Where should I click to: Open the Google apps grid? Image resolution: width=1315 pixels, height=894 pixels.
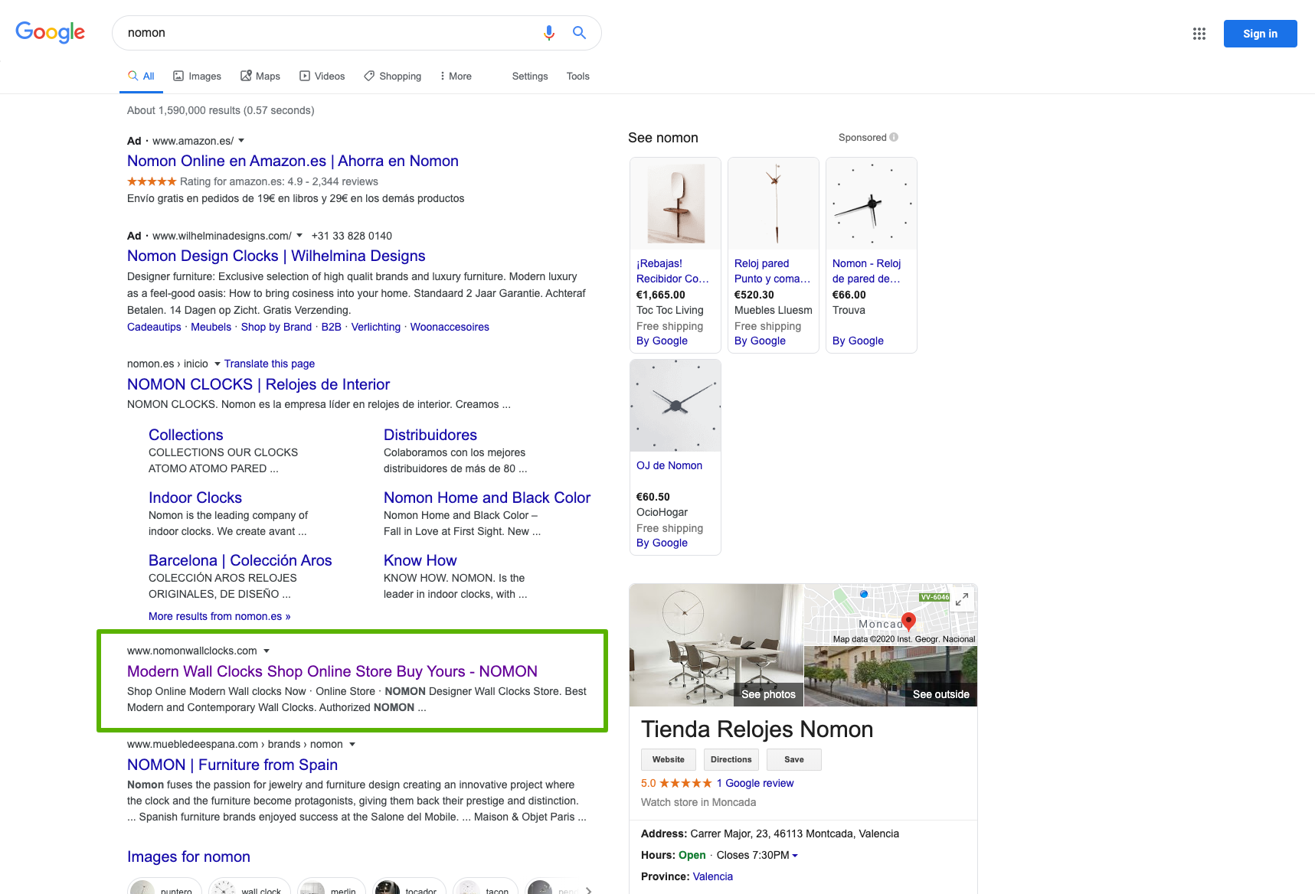(1199, 34)
